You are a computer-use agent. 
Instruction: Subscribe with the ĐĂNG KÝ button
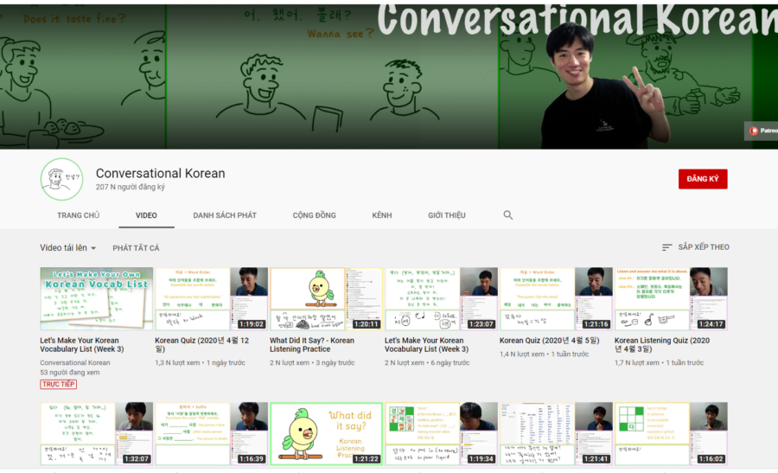pos(703,179)
